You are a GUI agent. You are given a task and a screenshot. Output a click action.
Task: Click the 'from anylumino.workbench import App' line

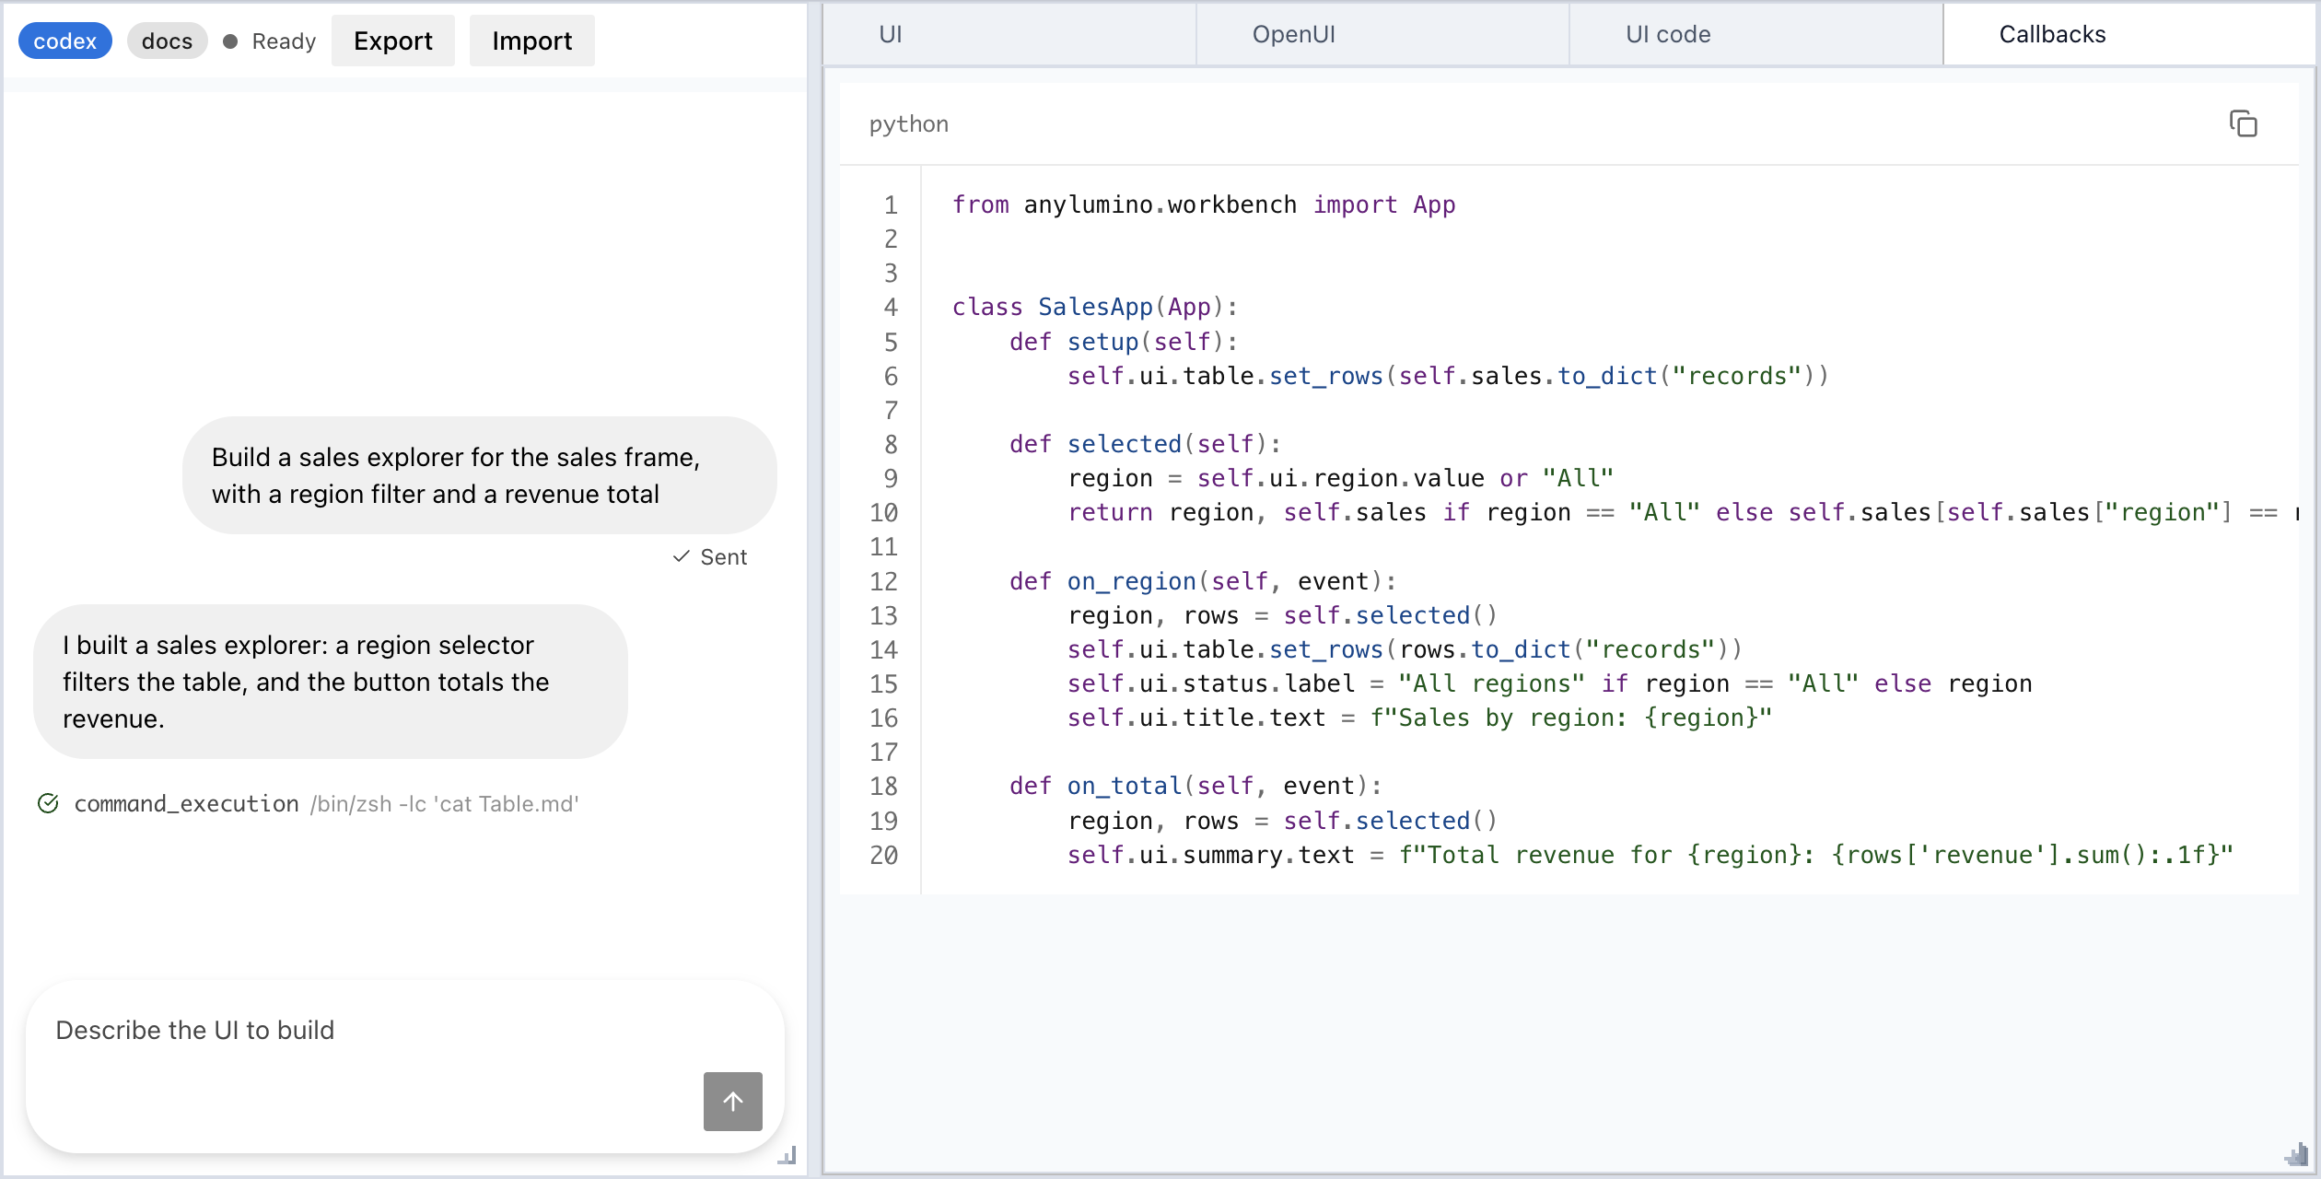pos(1204,204)
